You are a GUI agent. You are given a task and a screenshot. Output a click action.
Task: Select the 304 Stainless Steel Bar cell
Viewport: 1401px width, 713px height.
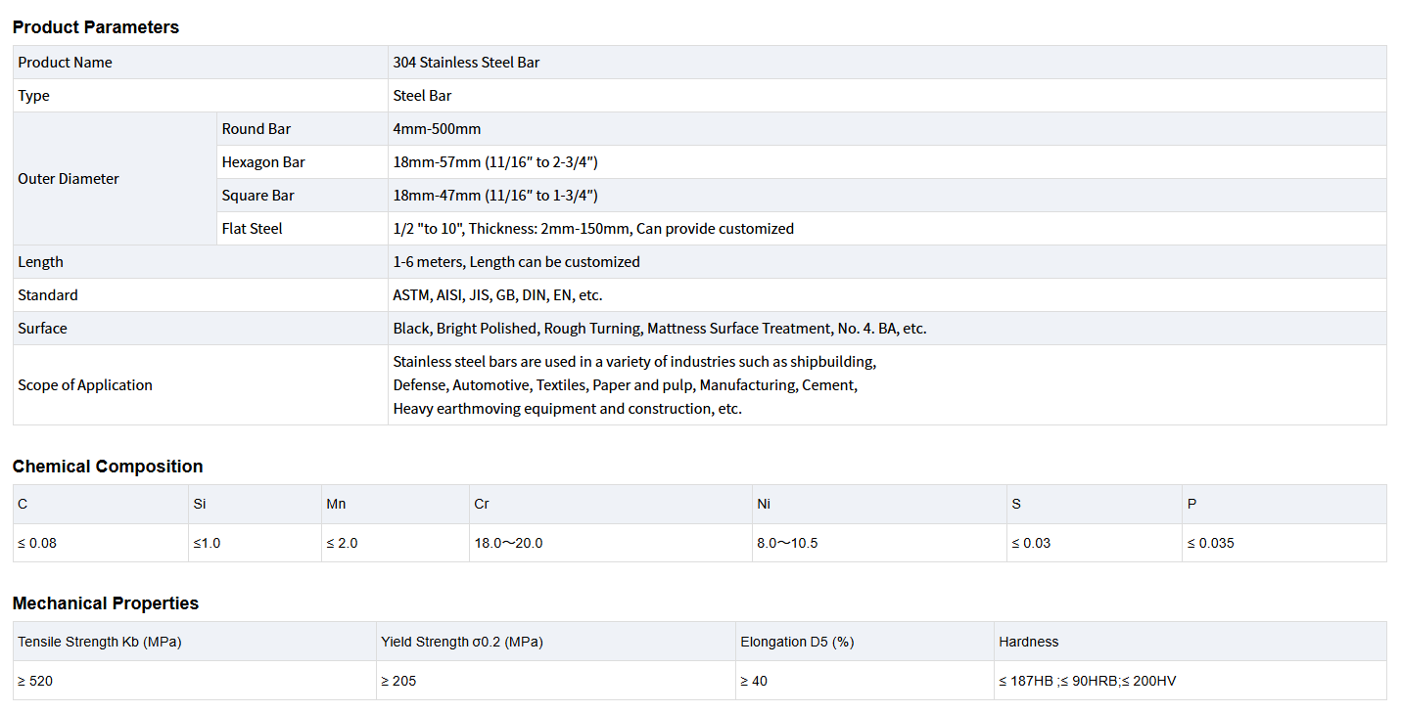466,63
